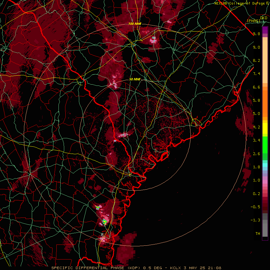Click the -0.5 scale value
270x270 pixels.
pyautogui.click(x=255, y=207)
